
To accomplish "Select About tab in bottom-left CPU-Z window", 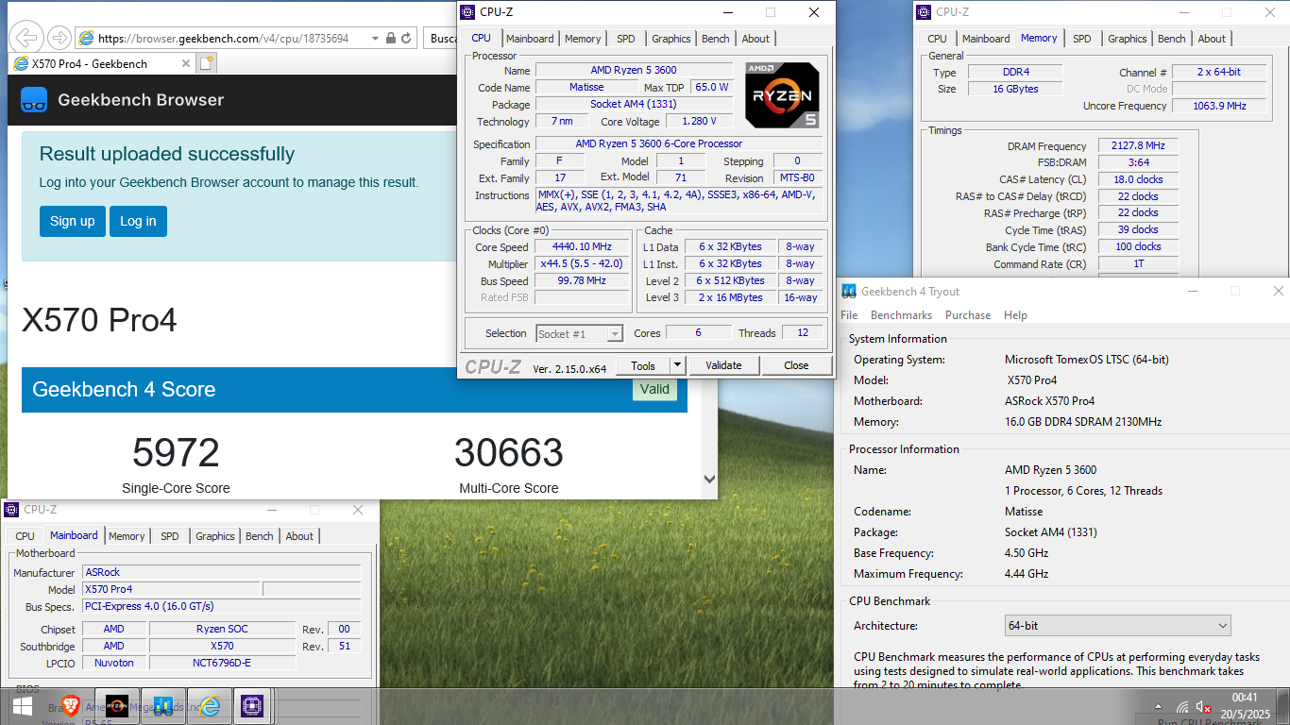I will click(x=299, y=536).
